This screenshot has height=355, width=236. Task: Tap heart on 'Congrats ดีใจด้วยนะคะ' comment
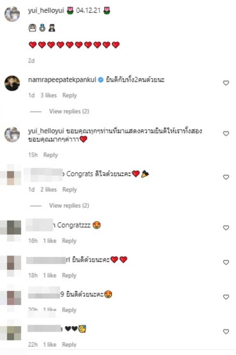click(226, 177)
